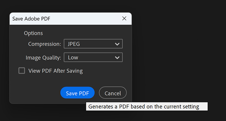Open the Image Quality combo box showing Low
The height and width of the screenshot is (121, 226).
tap(93, 57)
